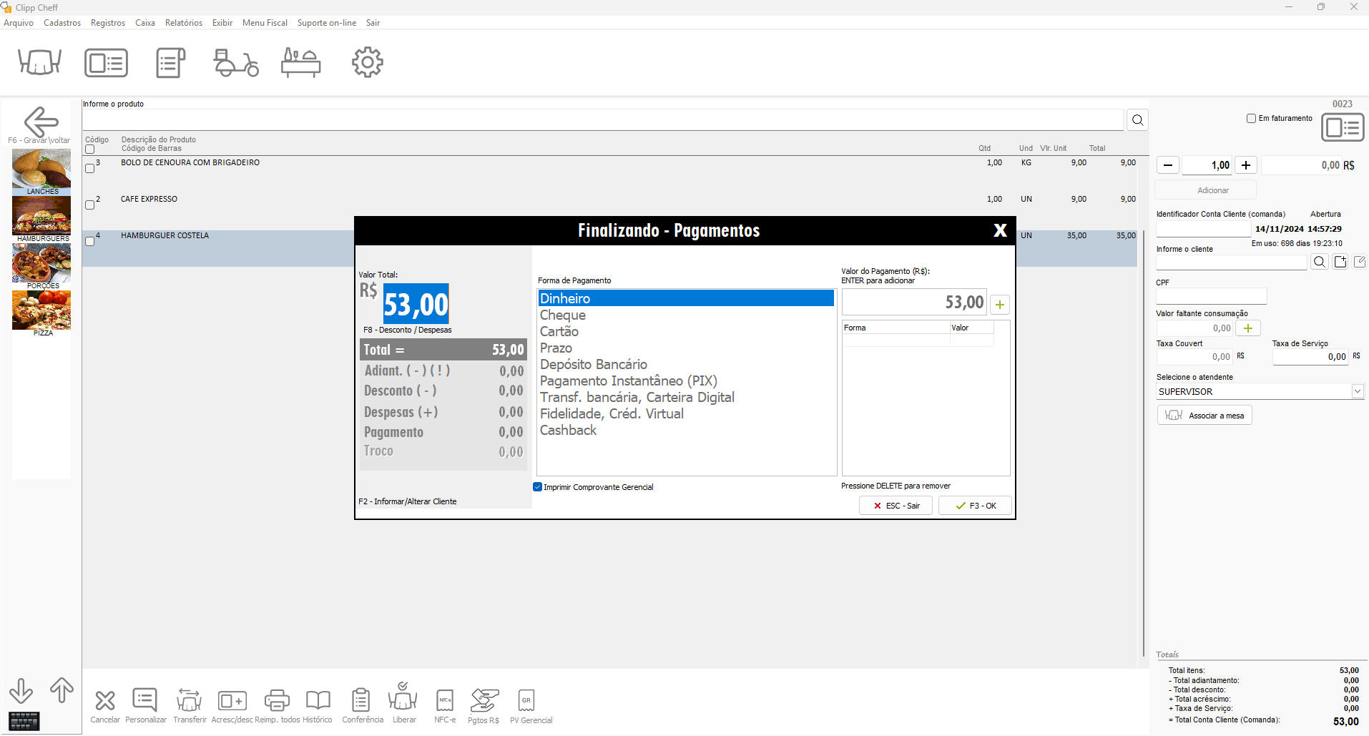This screenshot has height=736, width=1369.
Task: Toggle Imprimir Comprovante Gerencial checkbox
Action: pos(538,487)
